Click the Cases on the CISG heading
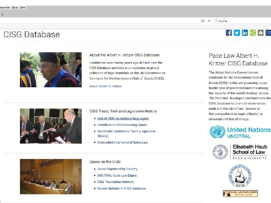Screen dimensions: 271x203 coord(105,162)
